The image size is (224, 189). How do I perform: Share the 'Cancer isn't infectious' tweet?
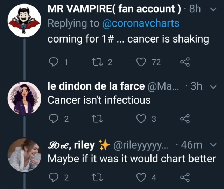click(x=184, y=119)
